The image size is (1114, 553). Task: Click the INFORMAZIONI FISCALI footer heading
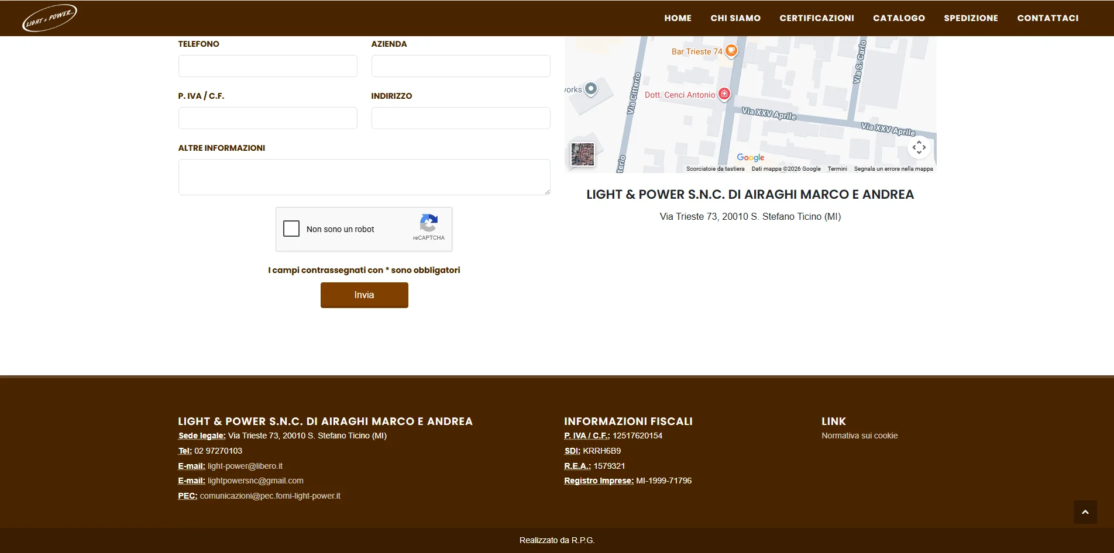pos(628,421)
